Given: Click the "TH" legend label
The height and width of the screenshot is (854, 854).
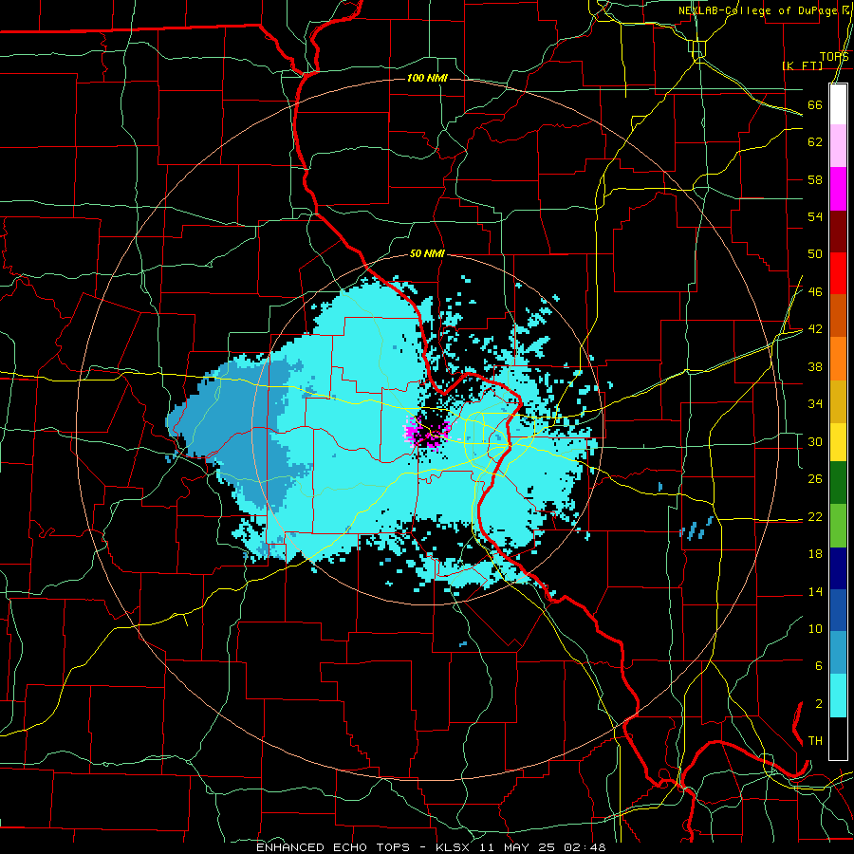Looking at the screenshot, I should (x=815, y=741).
